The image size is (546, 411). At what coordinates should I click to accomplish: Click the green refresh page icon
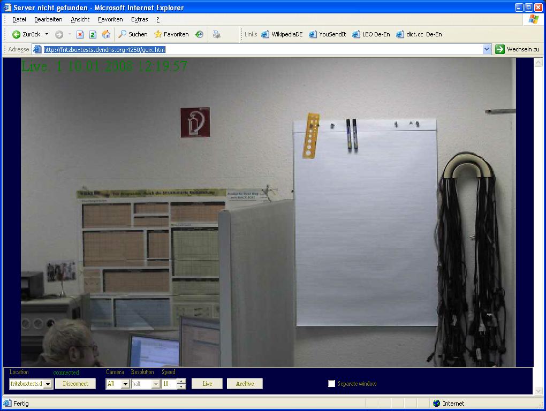point(93,34)
